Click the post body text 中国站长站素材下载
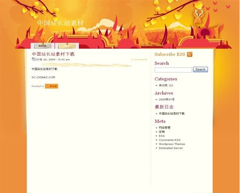This screenshot has width=240, height=193. (44, 69)
